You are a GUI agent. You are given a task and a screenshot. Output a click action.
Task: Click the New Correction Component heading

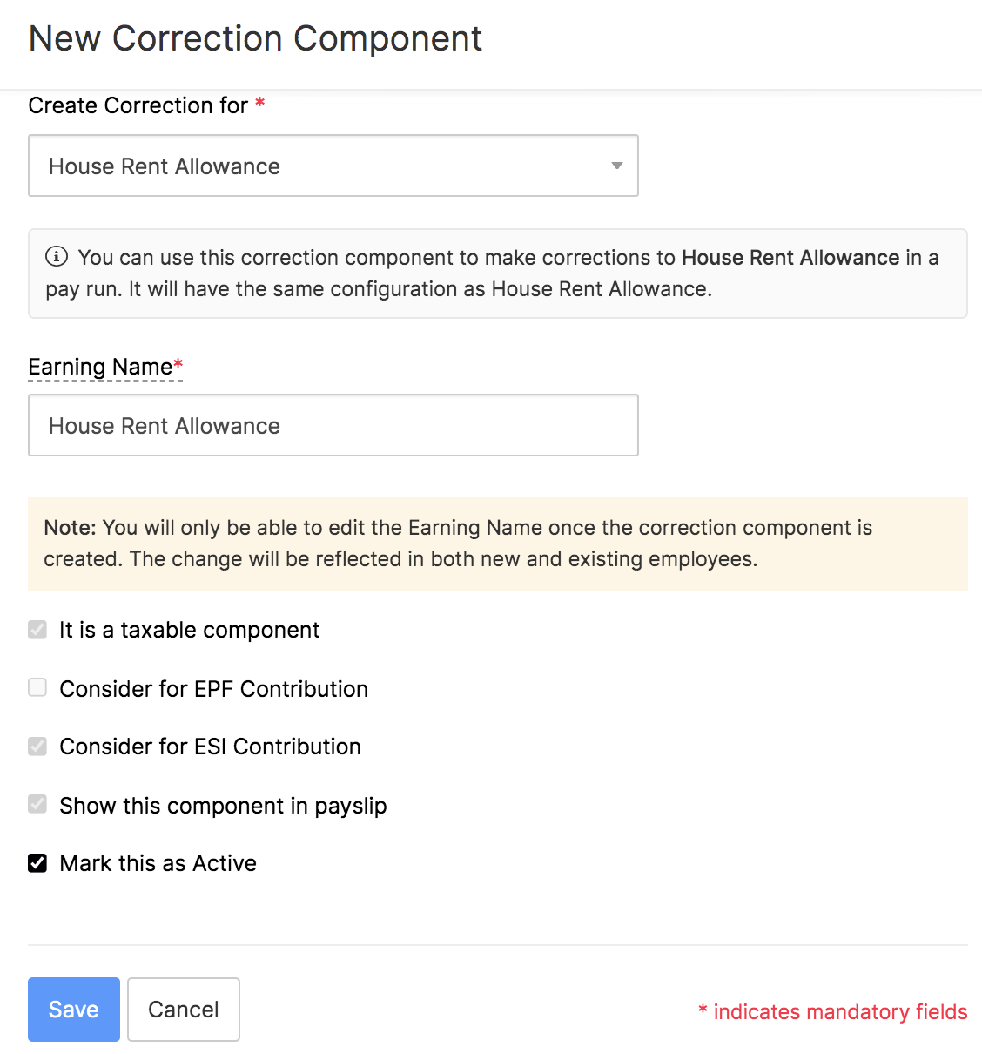(x=255, y=38)
